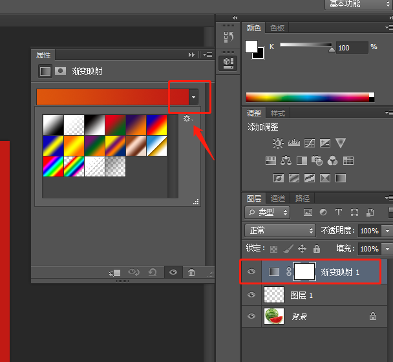The width and height of the screenshot is (393, 362).
Task: Open the 基本功能 workspace dropdown
Action: click(x=358, y=4)
